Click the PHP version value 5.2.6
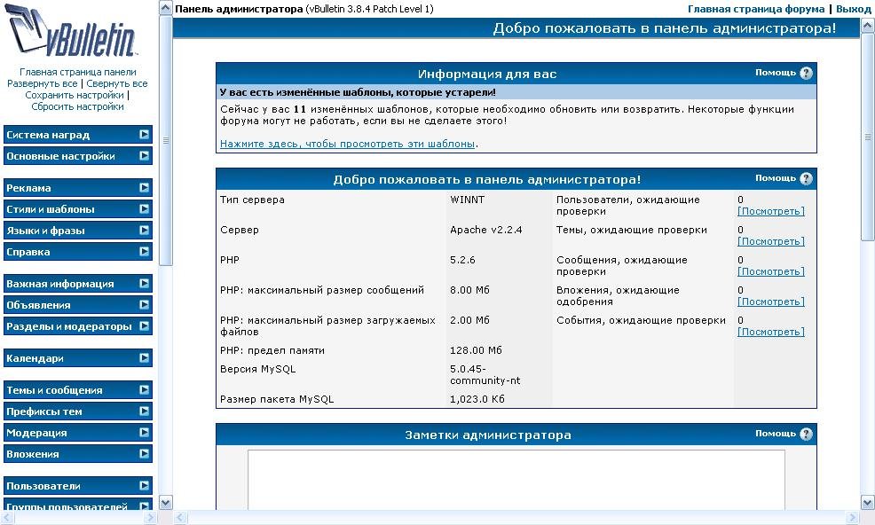Screen dimensions: 875x525 pos(462,260)
